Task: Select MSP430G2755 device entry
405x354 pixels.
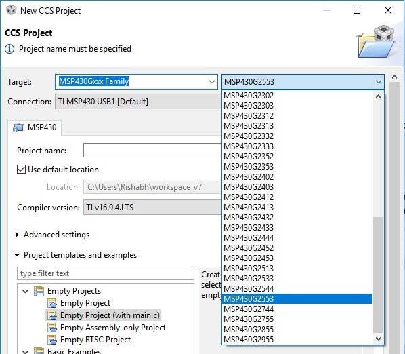Action: (297, 319)
